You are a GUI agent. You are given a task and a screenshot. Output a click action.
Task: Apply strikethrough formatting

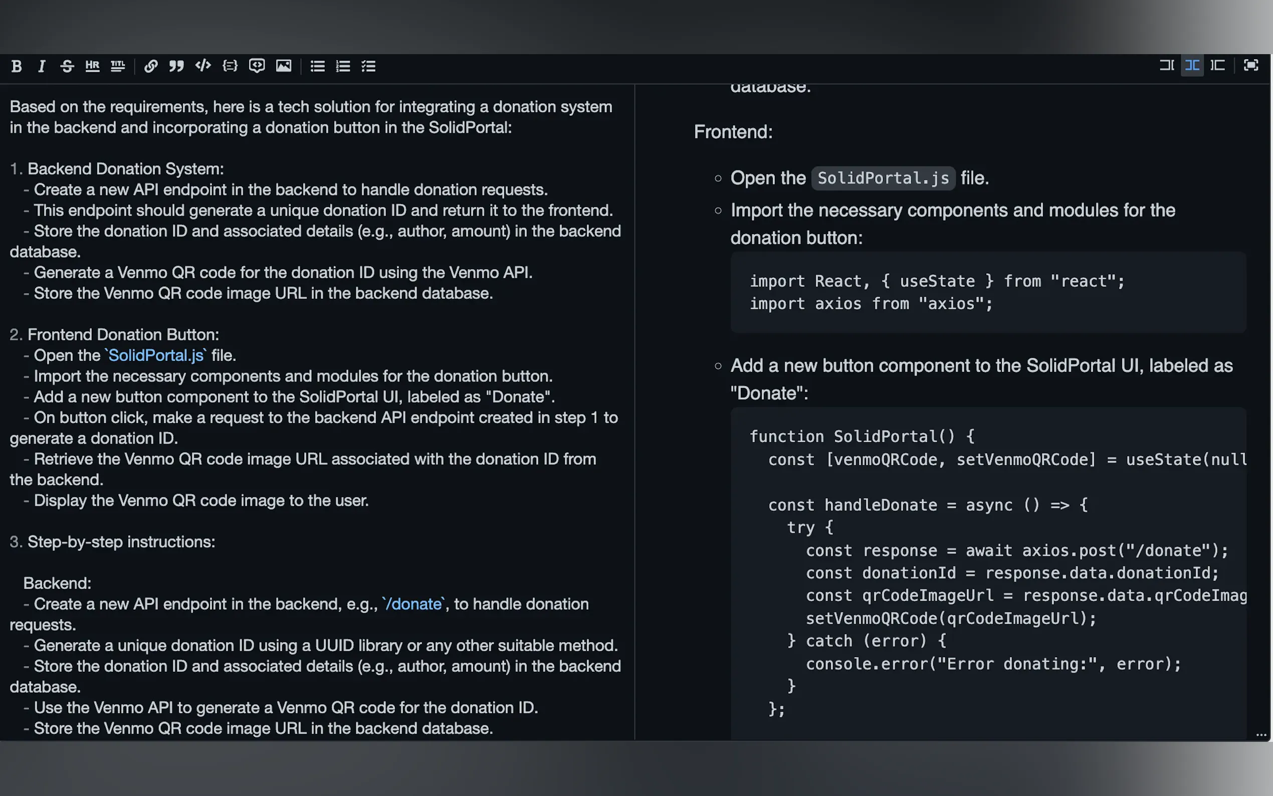click(x=67, y=66)
